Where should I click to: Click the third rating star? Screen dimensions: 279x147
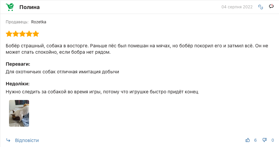[22, 34]
